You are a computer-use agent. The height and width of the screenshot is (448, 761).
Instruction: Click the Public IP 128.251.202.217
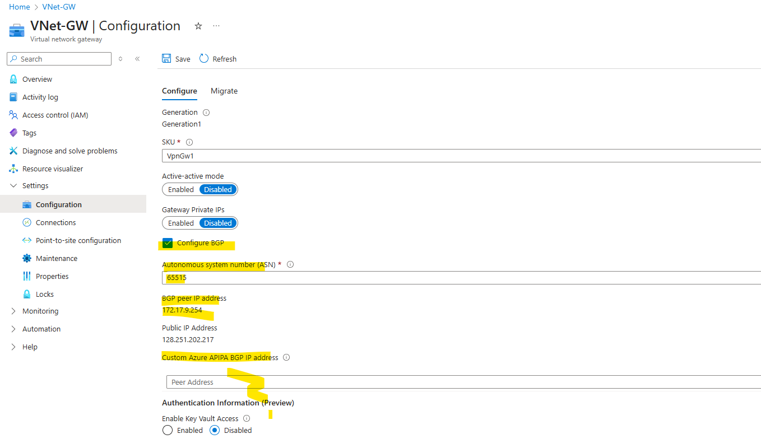188,340
